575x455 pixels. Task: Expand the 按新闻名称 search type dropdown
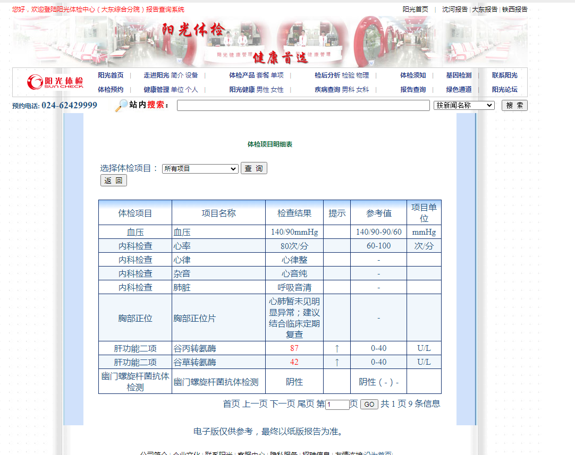tap(464, 105)
